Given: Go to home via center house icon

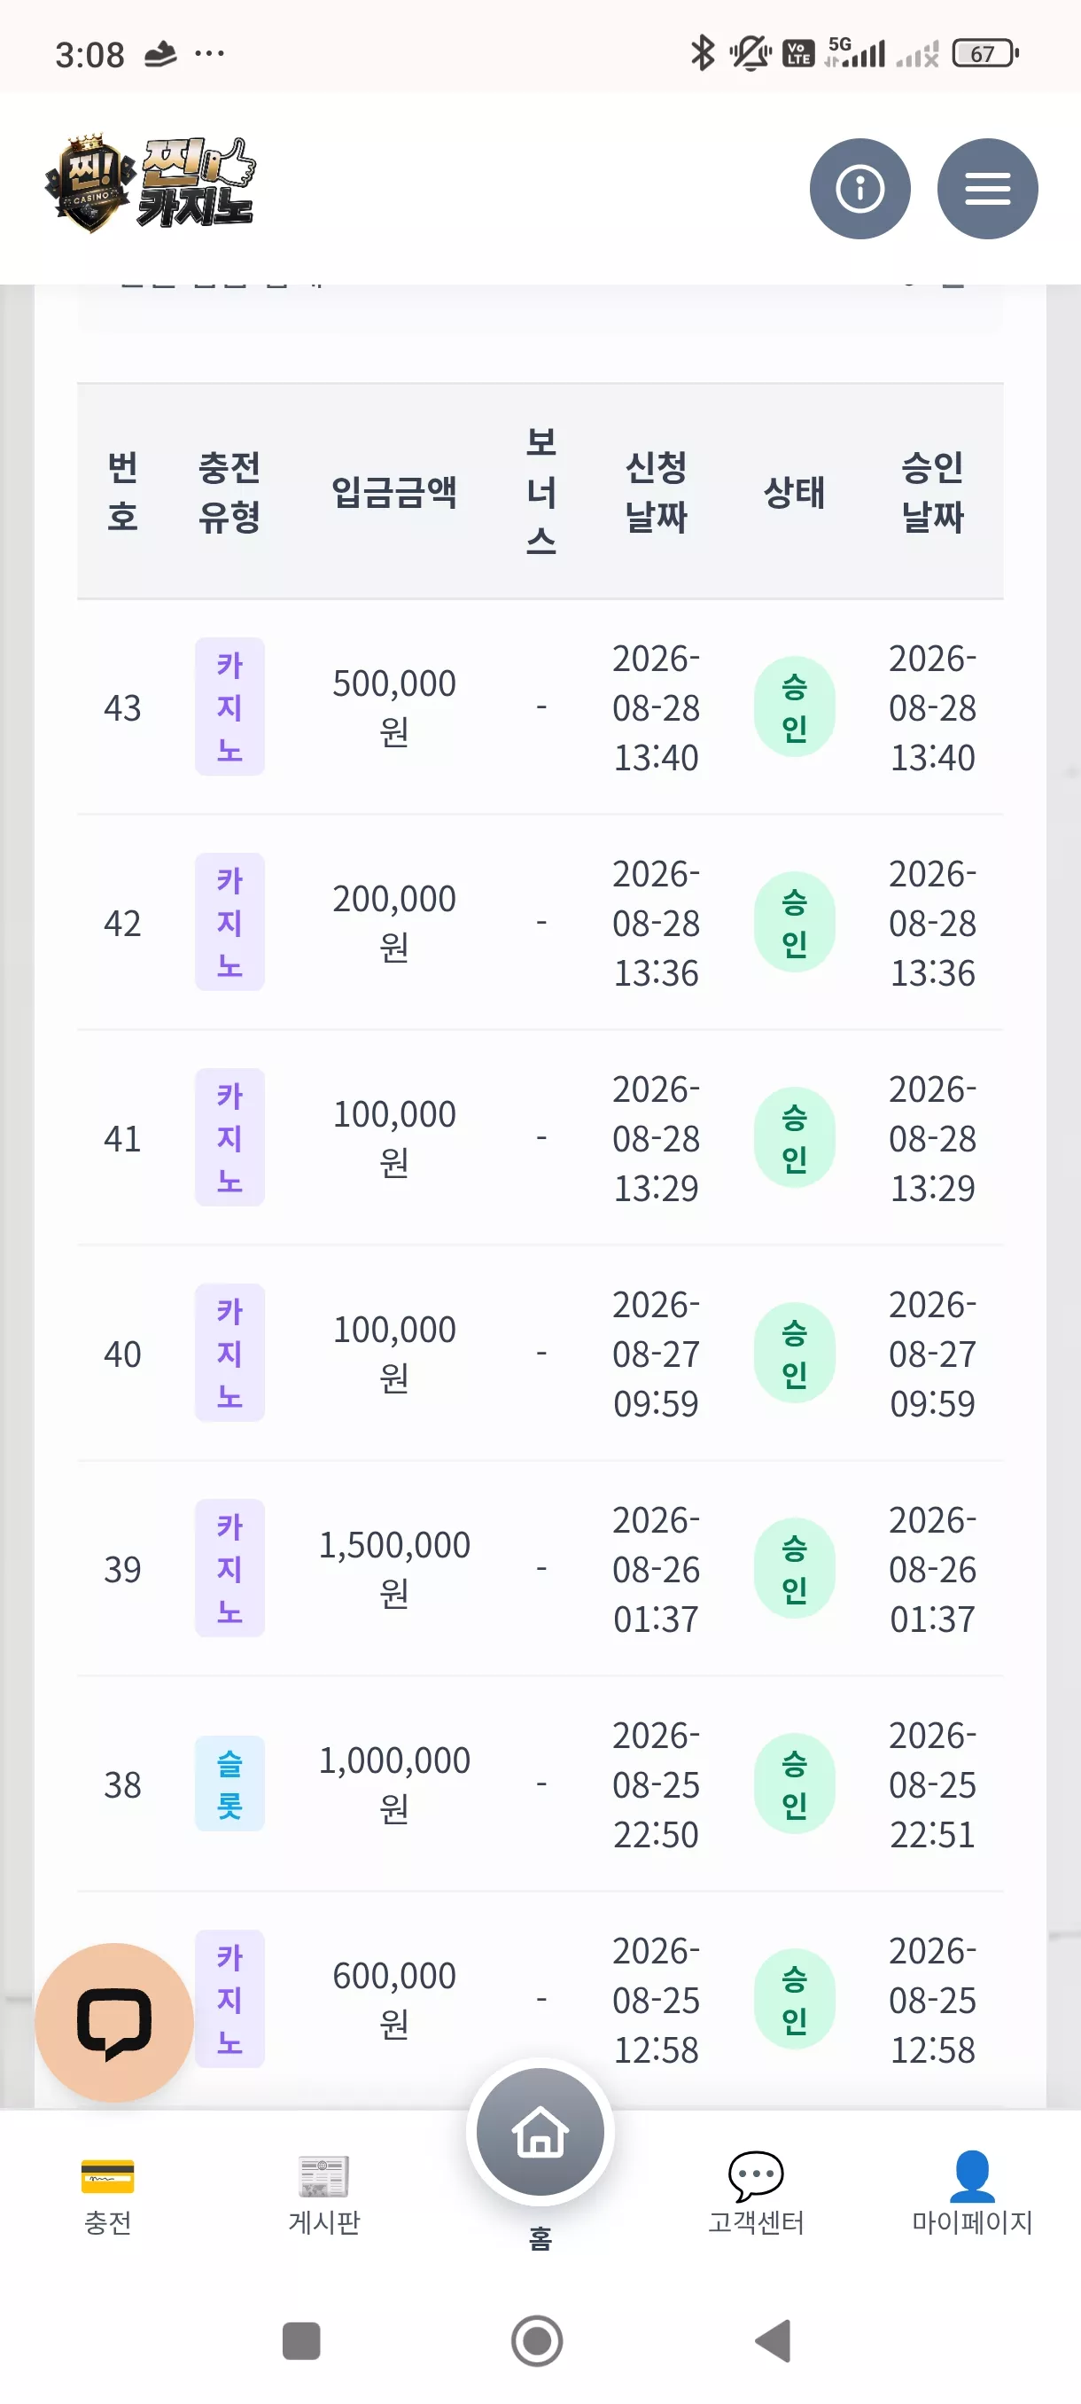Looking at the screenshot, I should click(x=540, y=2132).
